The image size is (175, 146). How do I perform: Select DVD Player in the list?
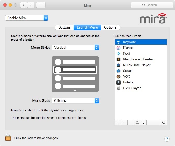tap(141, 88)
